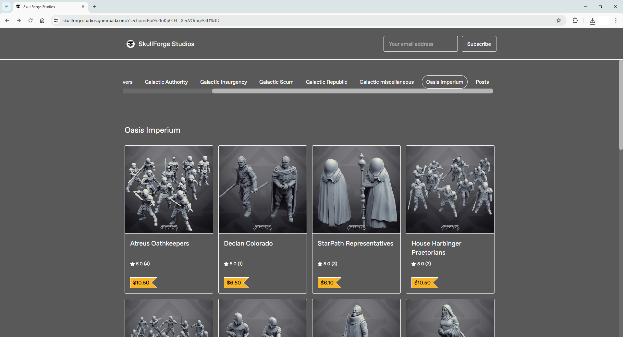Click star rating on House Harbinger Praetorians
Image resolution: width=623 pixels, height=337 pixels.
click(421, 264)
